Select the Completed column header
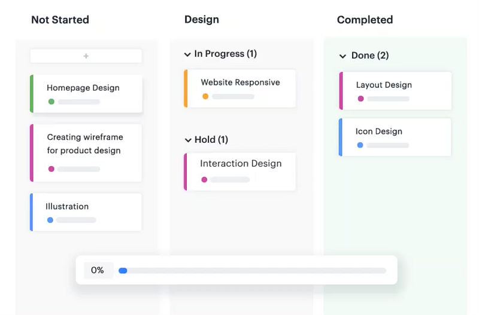The width and height of the screenshot is (479, 315). [365, 20]
